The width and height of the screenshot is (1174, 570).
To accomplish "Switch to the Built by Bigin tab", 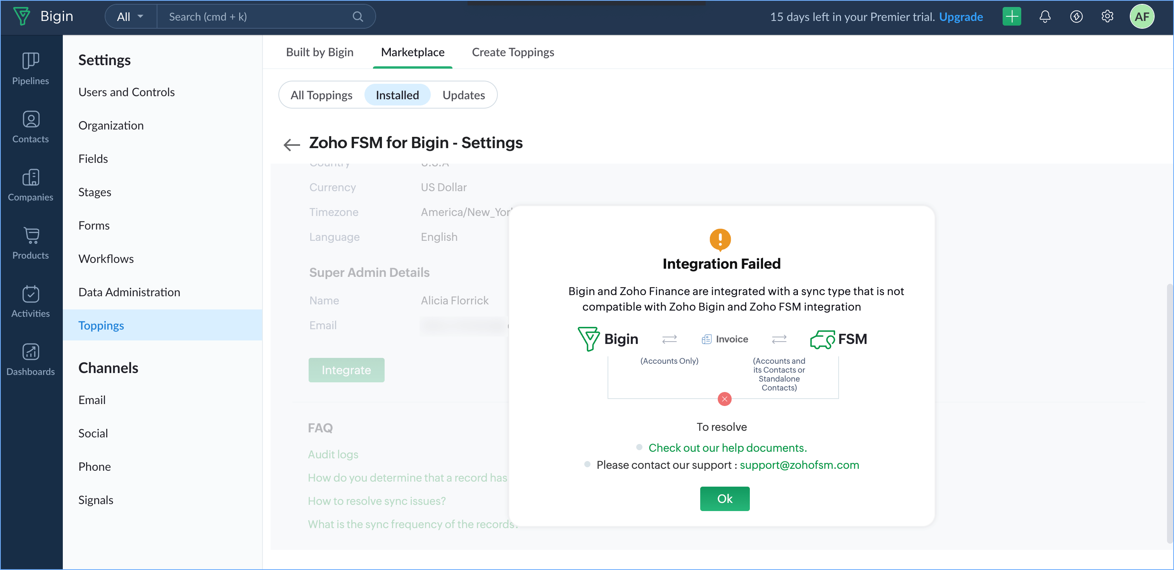I will tap(319, 52).
